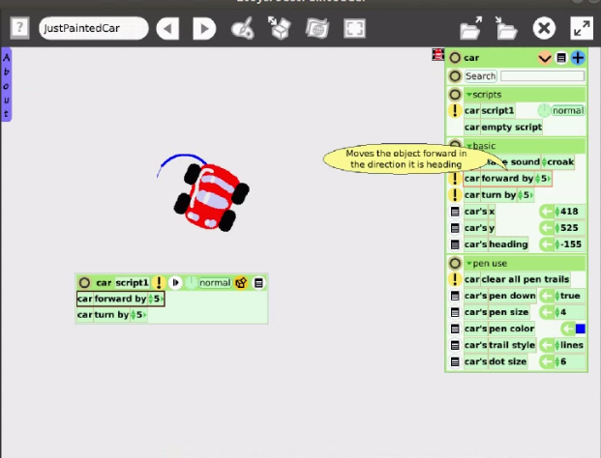
Task: Click the viewer search text field
Action: [x=542, y=76]
